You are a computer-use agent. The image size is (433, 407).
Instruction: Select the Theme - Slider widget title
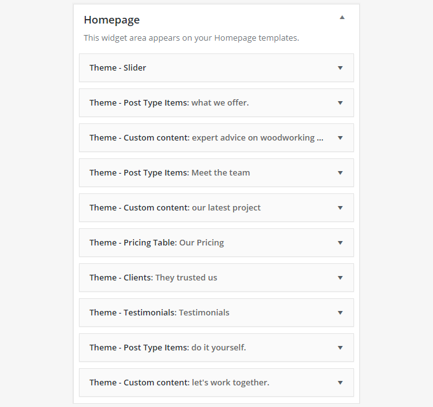click(118, 68)
